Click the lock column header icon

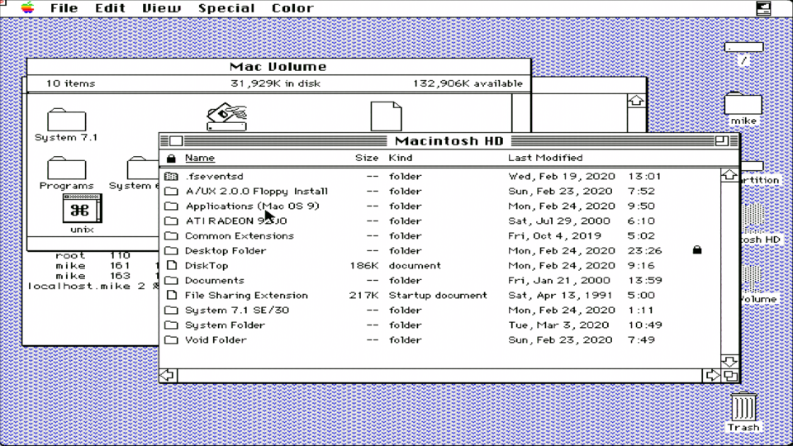point(171,159)
